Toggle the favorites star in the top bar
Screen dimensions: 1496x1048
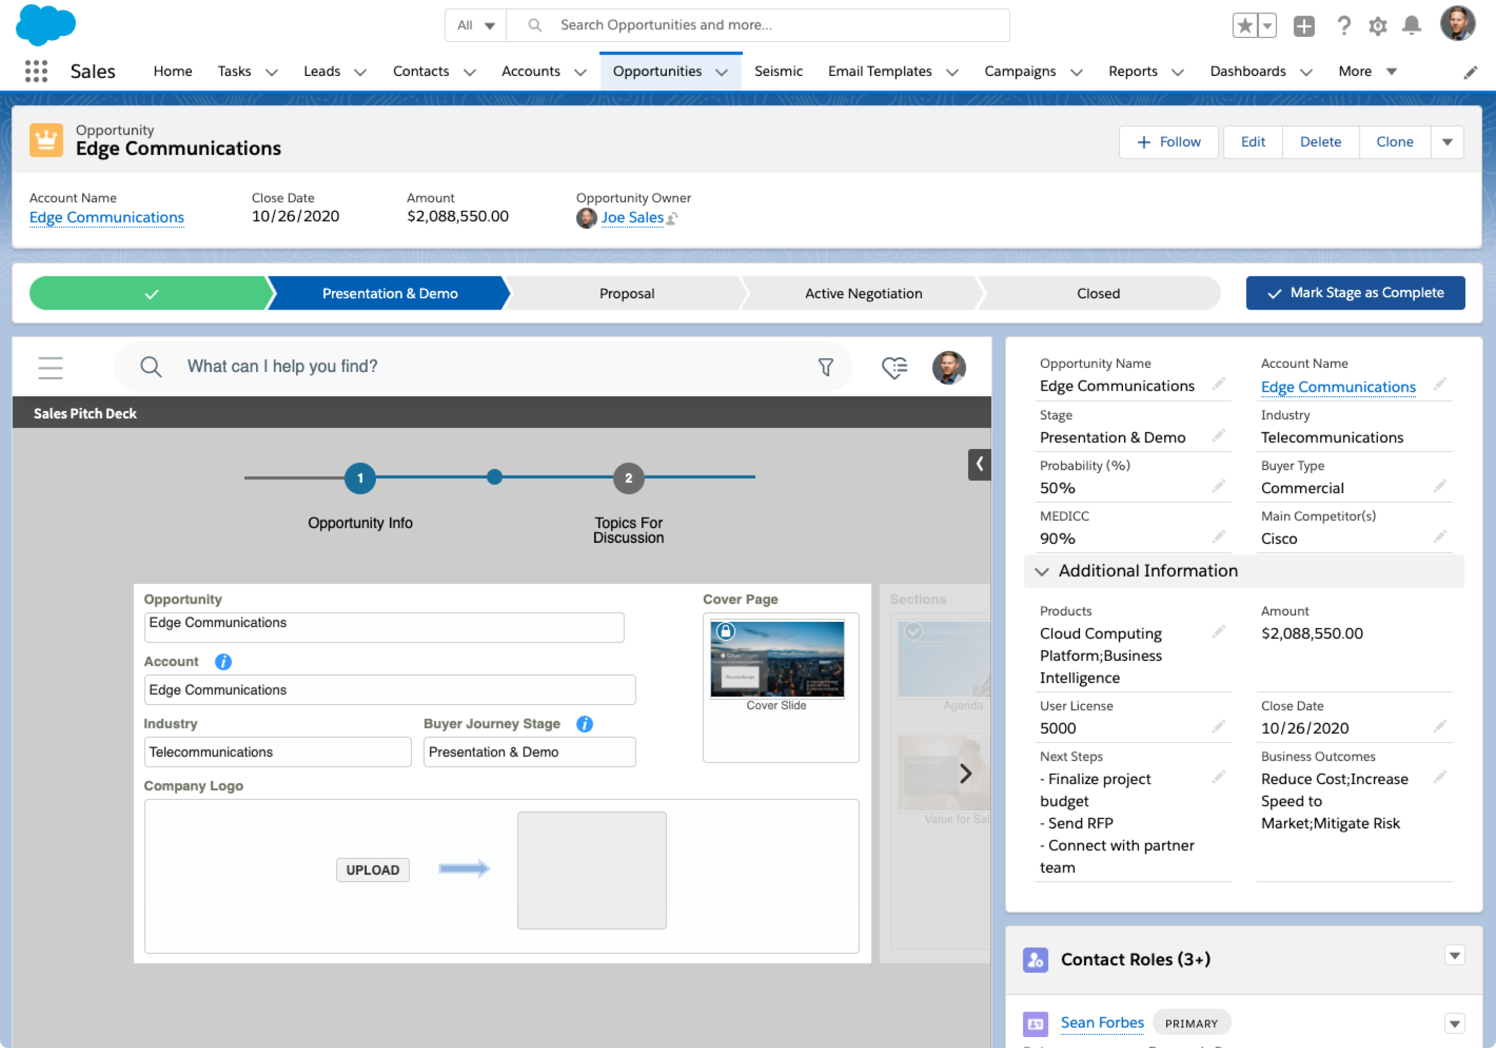1244,25
